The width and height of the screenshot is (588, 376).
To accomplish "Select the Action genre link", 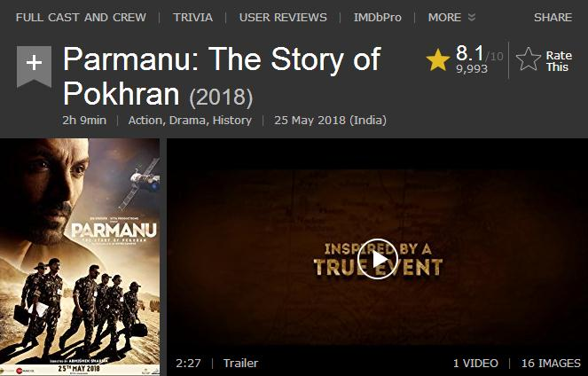I will click(145, 121).
